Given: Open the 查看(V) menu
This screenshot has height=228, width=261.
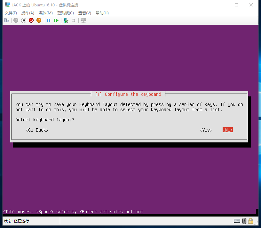Looking at the screenshot, I should [x=85, y=13].
